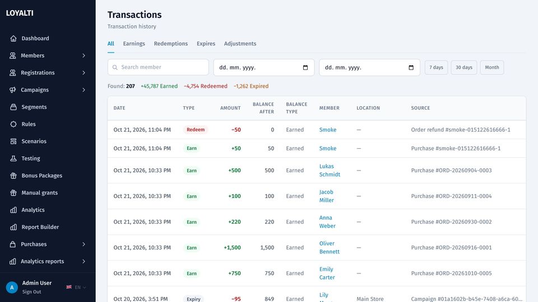Click Main Store location cell
Viewport: 538px width, 302px height.
click(370, 299)
